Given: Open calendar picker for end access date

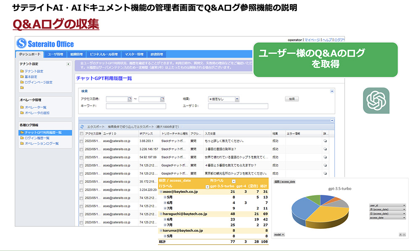Looking at the screenshot, I should click(x=162, y=99).
